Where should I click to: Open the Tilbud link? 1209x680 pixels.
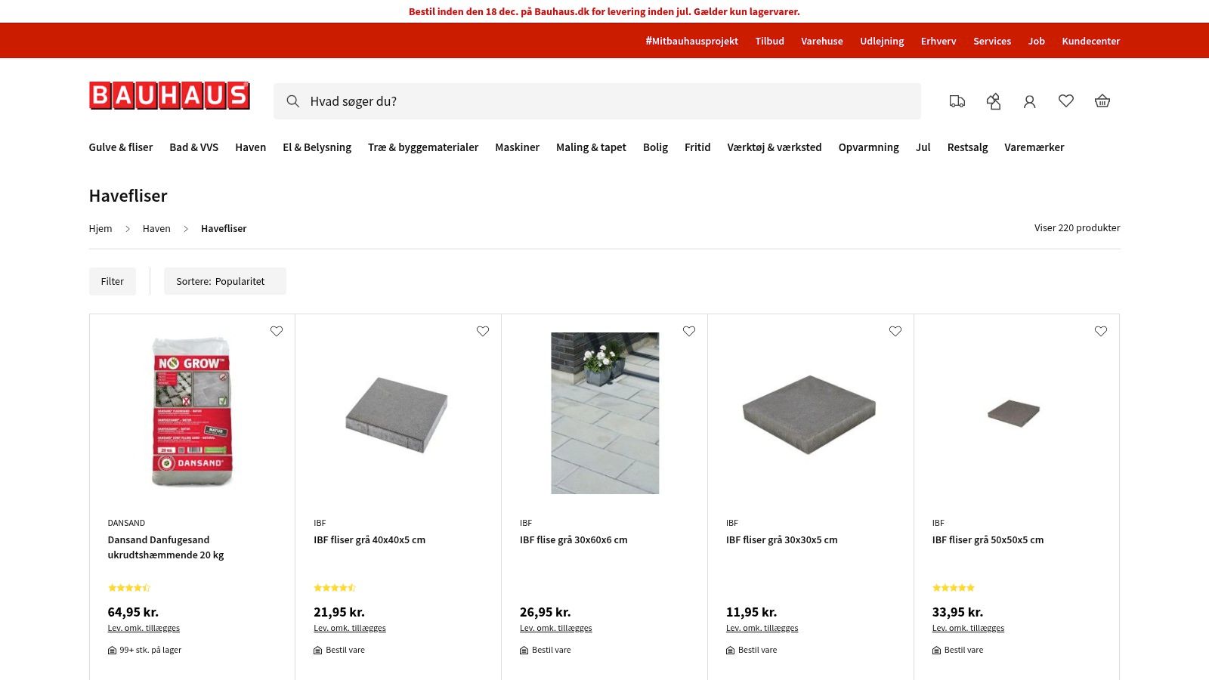point(770,41)
